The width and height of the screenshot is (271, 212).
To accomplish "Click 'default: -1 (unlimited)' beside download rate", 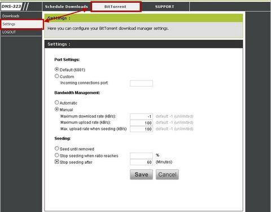I will (x=174, y=116).
